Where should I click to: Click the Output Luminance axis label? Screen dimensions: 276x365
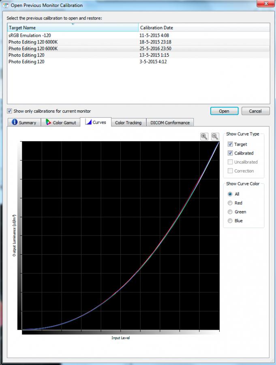click(14, 236)
